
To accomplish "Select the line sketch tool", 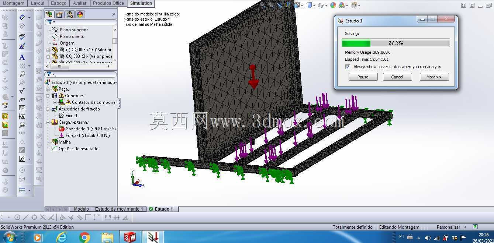I will pos(25,217).
